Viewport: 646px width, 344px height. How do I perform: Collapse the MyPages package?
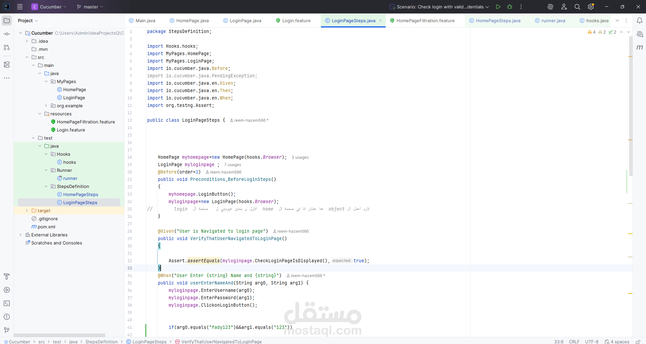[x=46, y=81]
